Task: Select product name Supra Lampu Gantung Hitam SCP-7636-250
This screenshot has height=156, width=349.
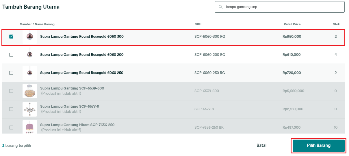Action: pos(77,125)
